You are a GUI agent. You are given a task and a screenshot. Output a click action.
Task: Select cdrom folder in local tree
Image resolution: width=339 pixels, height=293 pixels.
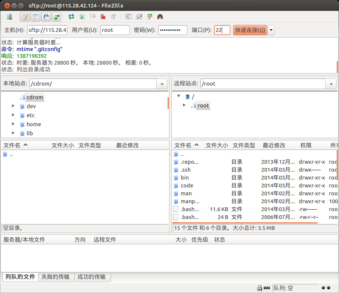(35, 97)
